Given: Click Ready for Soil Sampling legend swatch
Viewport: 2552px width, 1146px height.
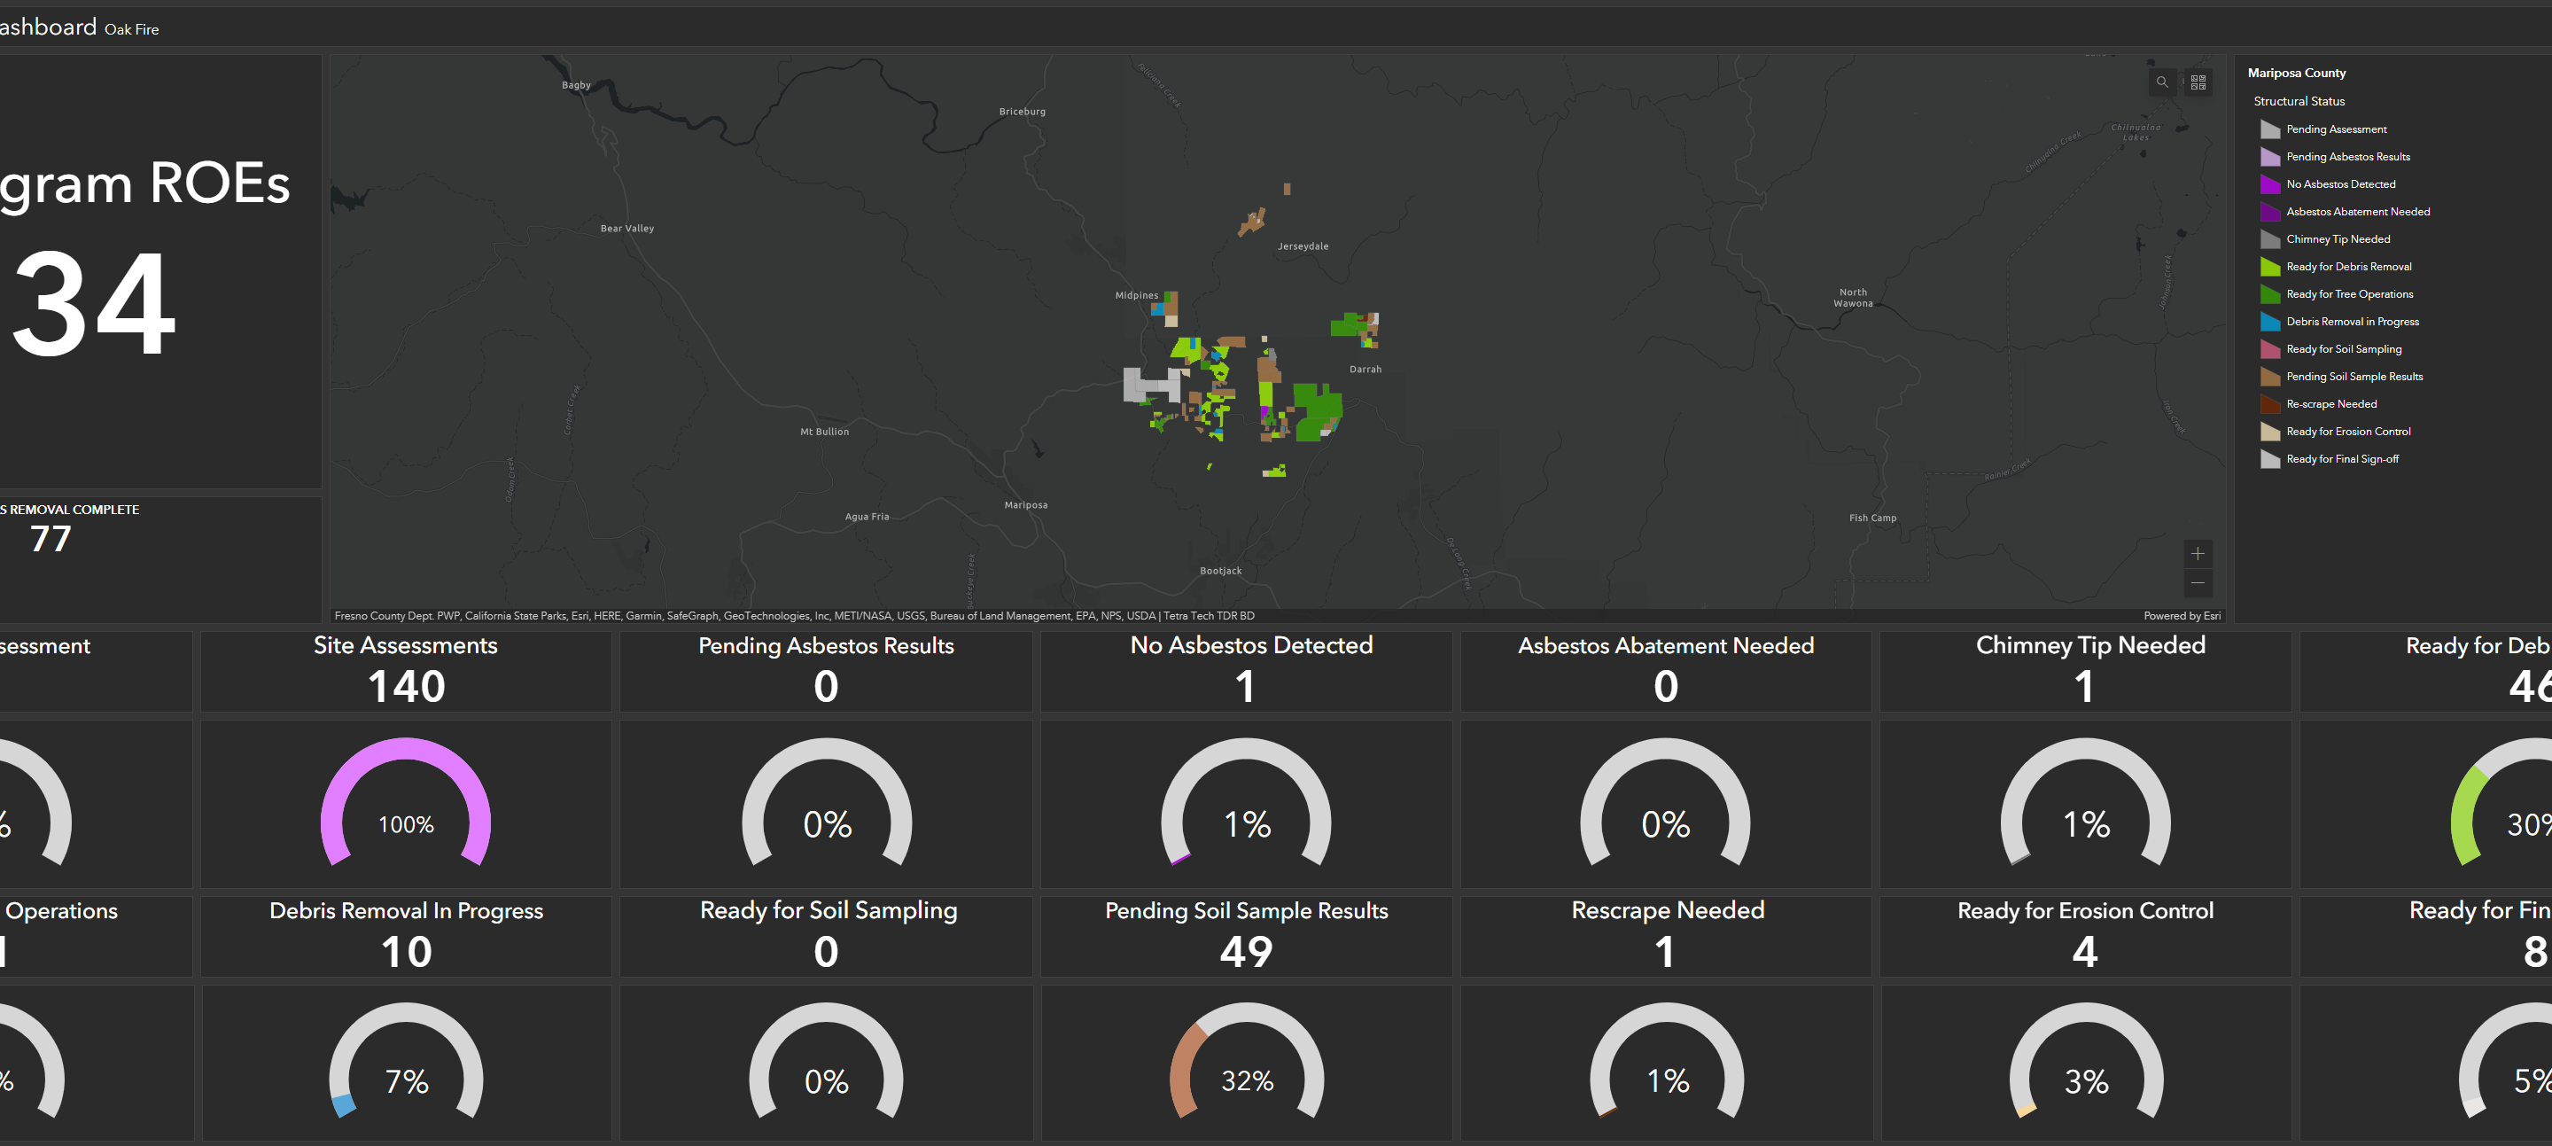Looking at the screenshot, I should tap(2269, 349).
